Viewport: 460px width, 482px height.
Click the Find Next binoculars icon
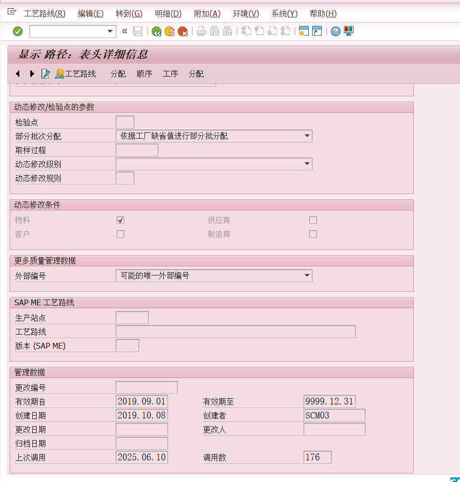(227, 31)
